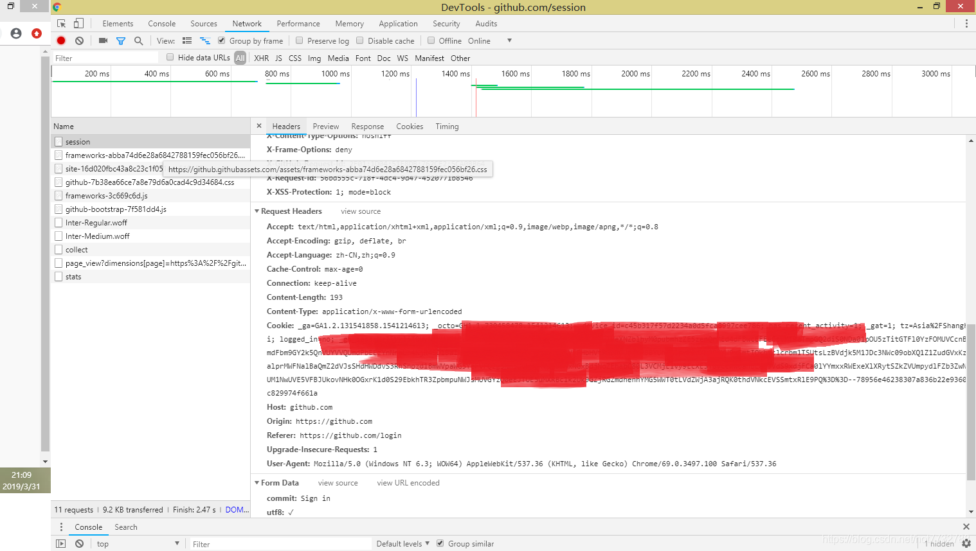Screen dimensions: 976x551
Task: Toggle the waterfall overview icon
Action: click(205, 40)
